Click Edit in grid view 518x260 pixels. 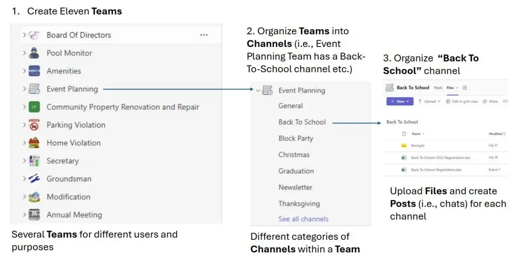462,101
